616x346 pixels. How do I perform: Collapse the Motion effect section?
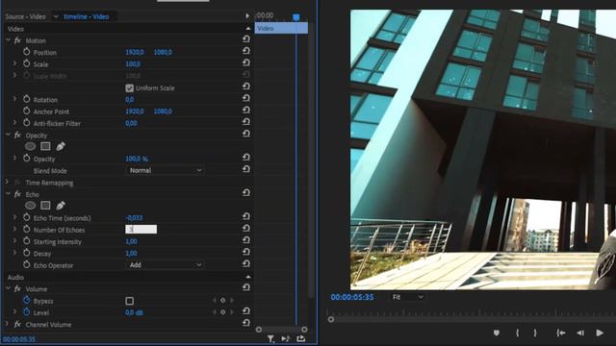click(8, 39)
